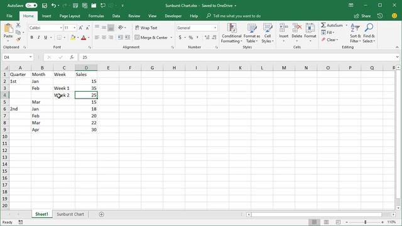
Task: Add a new sheet
Action: [x=101, y=214]
